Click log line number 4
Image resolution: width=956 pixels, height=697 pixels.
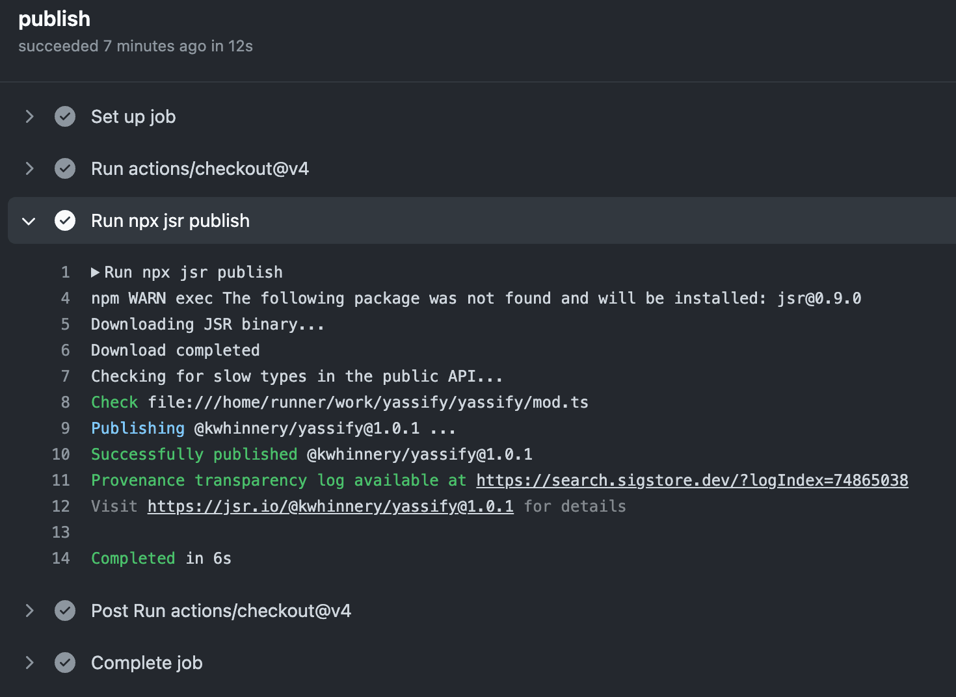click(65, 298)
